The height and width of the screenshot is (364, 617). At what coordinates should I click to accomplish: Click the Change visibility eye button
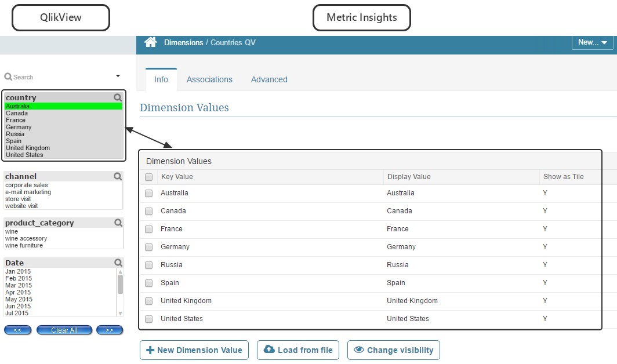point(394,350)
